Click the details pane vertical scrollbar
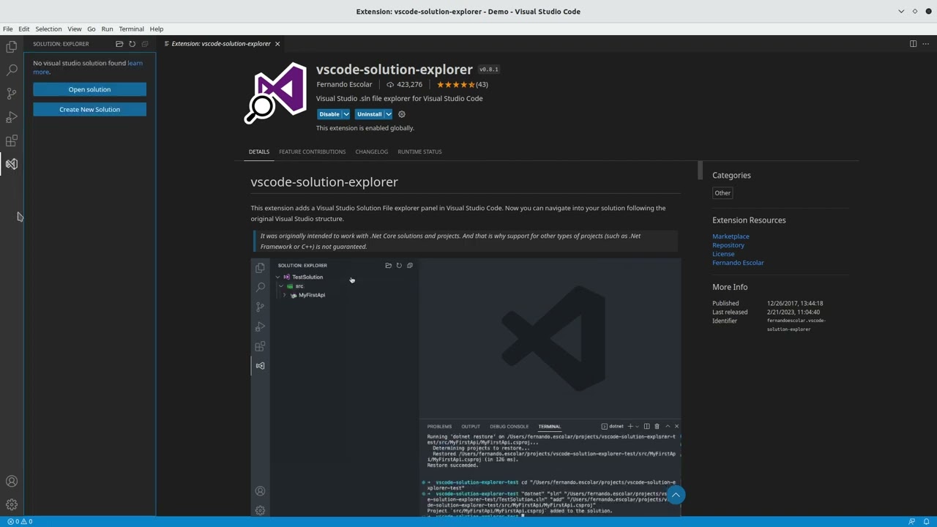Viewport: 937px width, 527px height. (700, 171)
